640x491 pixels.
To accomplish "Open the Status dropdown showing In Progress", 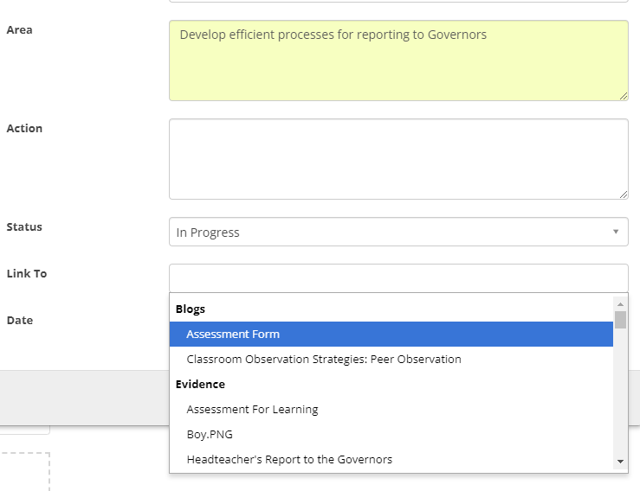I will (390, 233).
